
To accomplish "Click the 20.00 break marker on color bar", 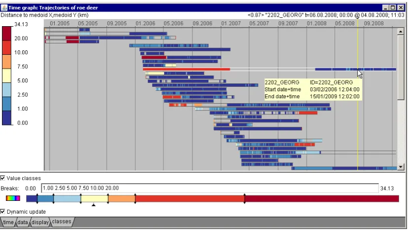I will pyautogui.click(x=244, y=199).
